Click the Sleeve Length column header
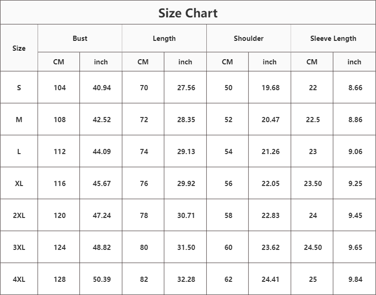 333,39
